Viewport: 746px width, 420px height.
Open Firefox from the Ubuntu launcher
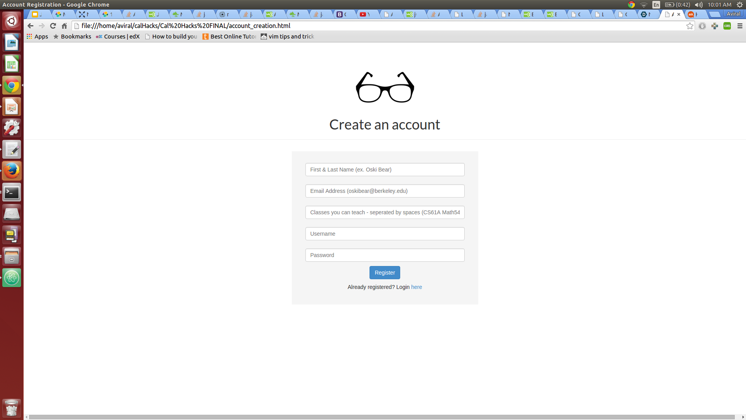12,171
